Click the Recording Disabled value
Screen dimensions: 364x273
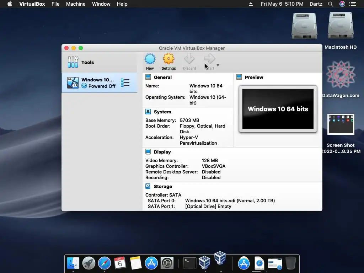211,178
